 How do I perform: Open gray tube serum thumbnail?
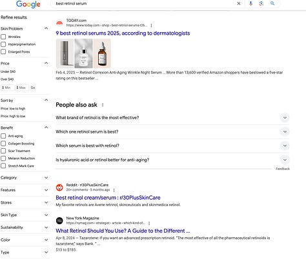click(65, 53)
